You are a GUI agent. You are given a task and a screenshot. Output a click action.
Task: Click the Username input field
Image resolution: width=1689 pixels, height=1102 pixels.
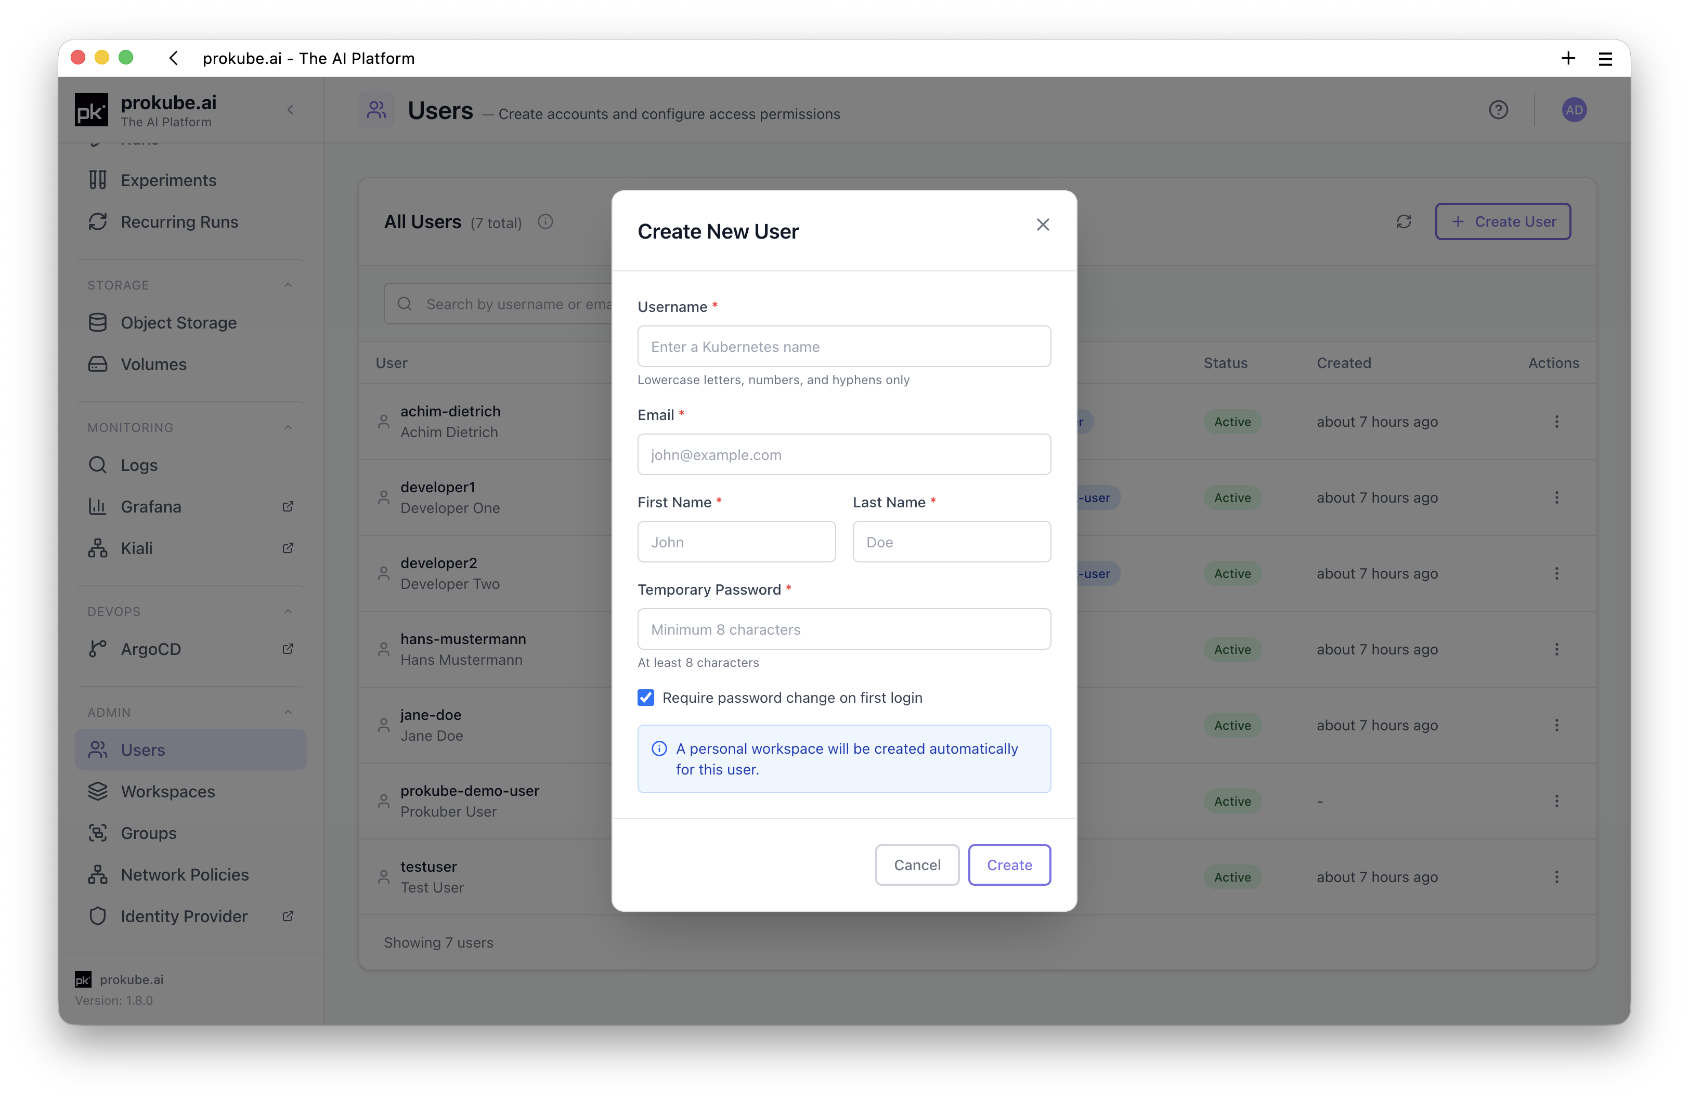tap(844, 346)
